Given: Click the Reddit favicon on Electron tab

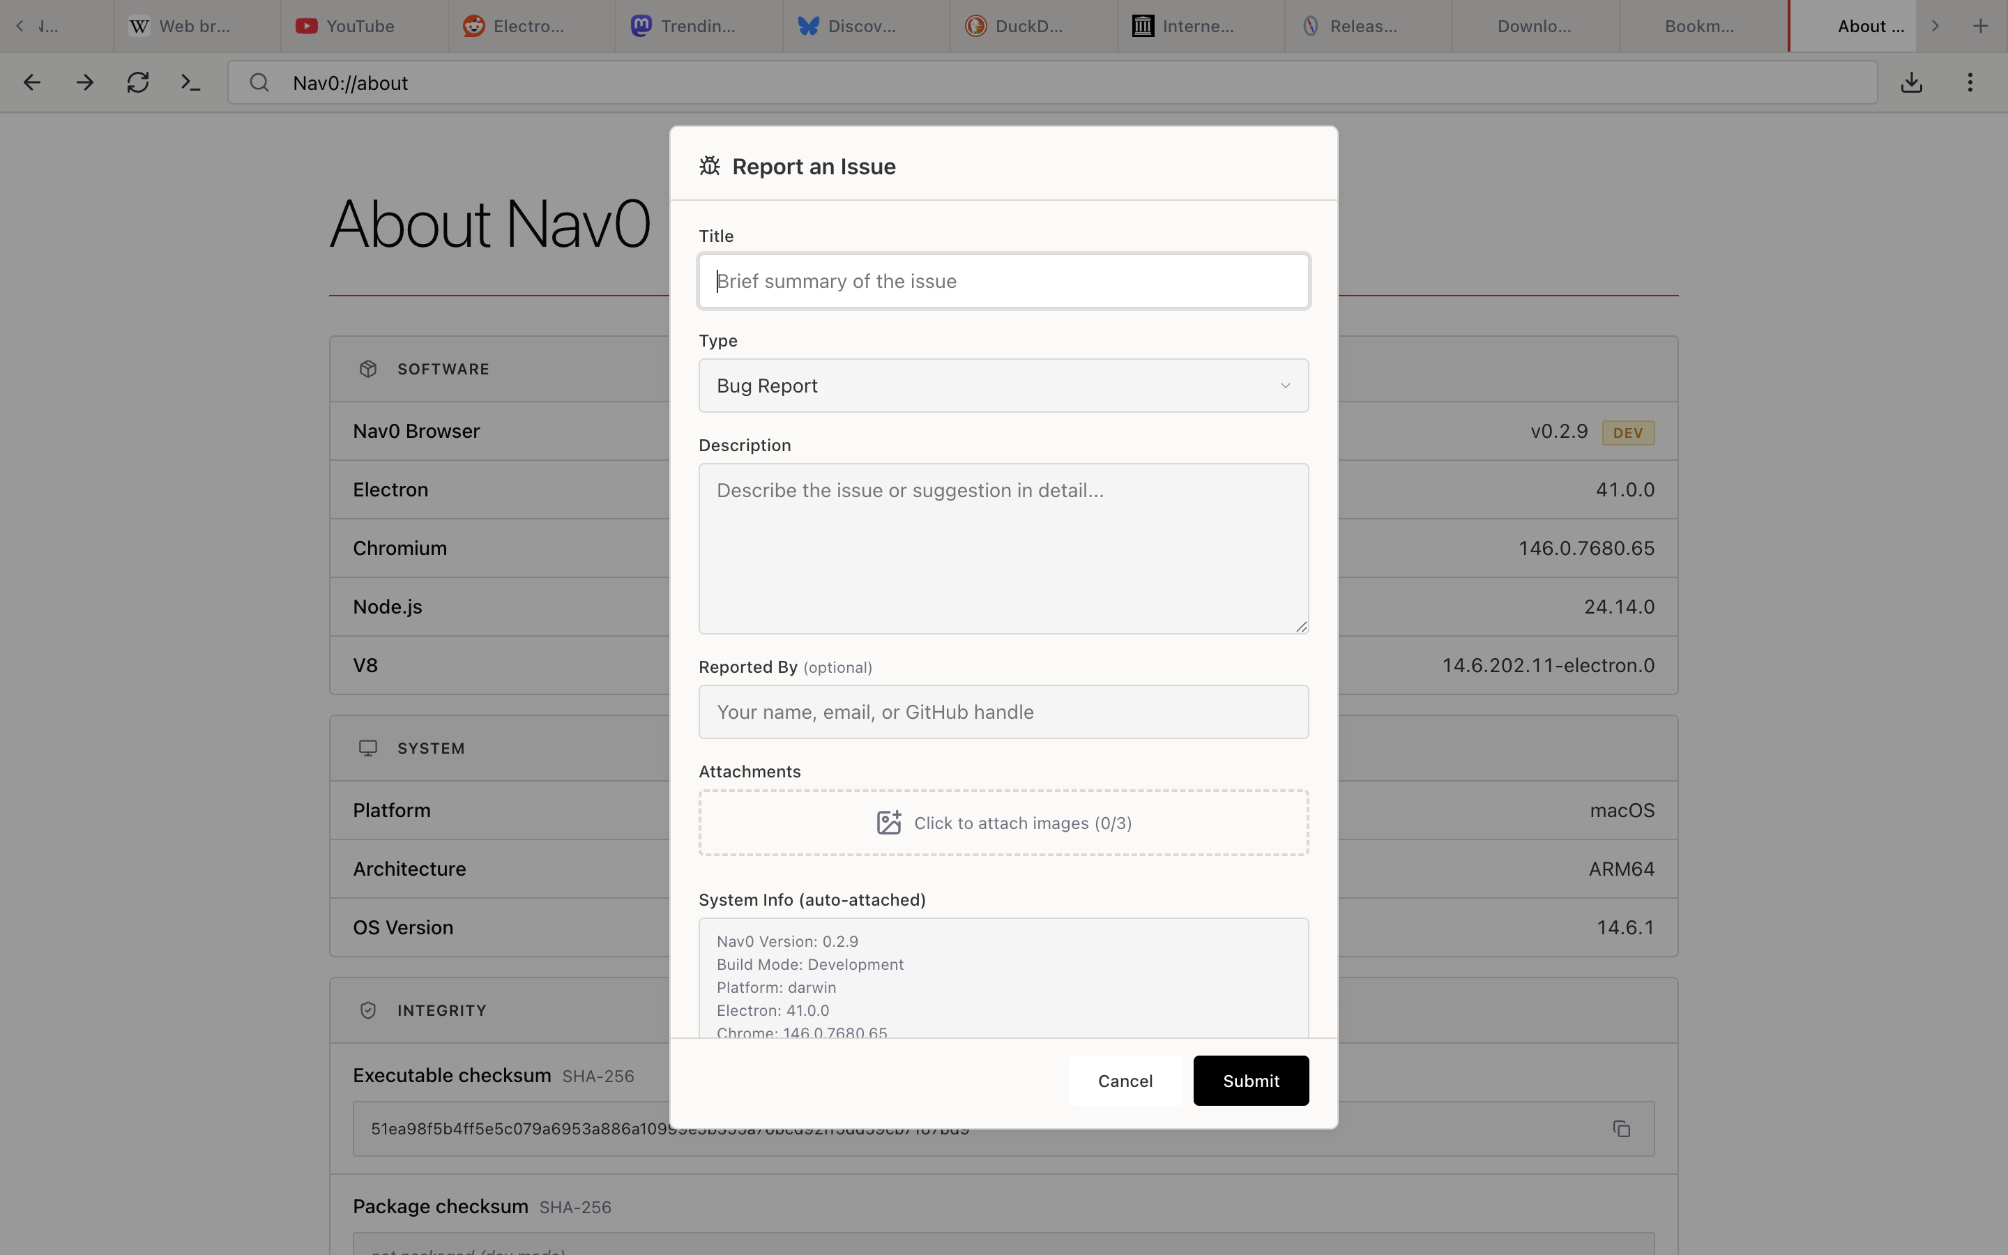Looking at the screenshot, I should (x=474, y=26).
